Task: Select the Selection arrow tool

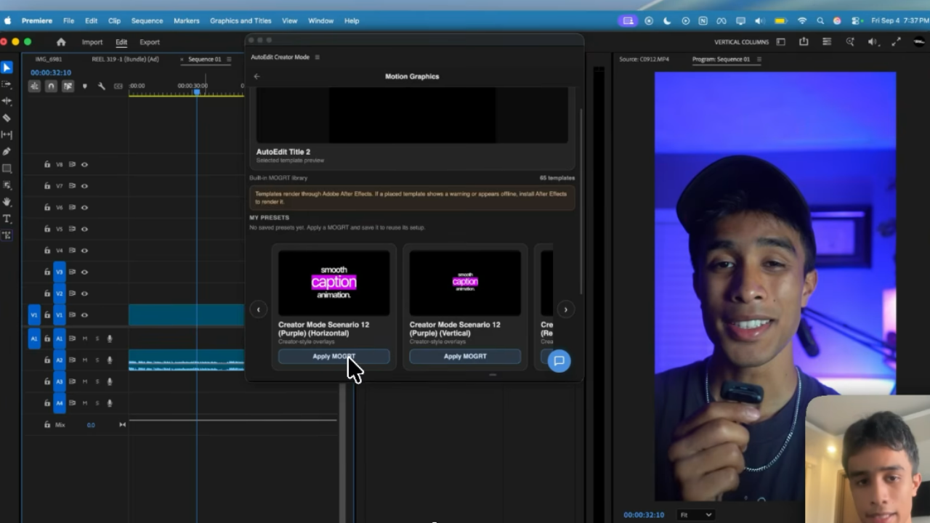Action: pos(7,68)
